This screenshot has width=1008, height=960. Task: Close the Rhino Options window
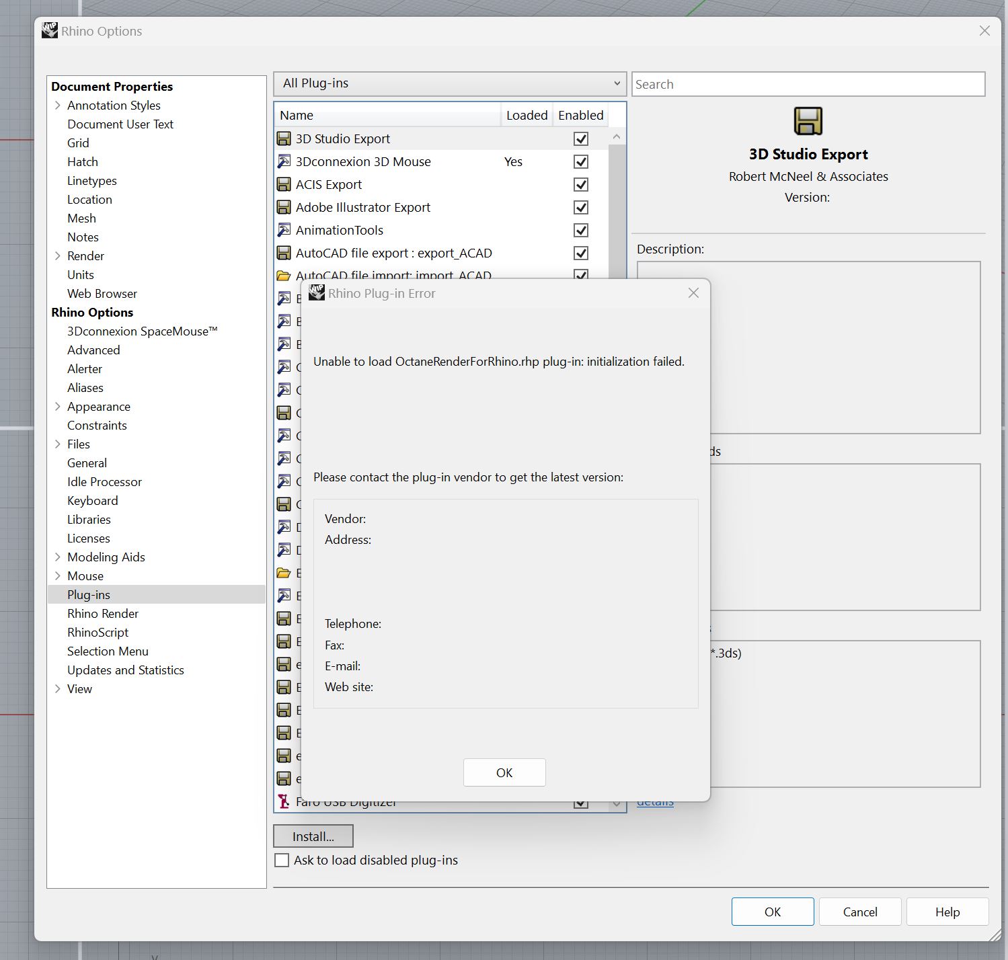pos(984,31)
